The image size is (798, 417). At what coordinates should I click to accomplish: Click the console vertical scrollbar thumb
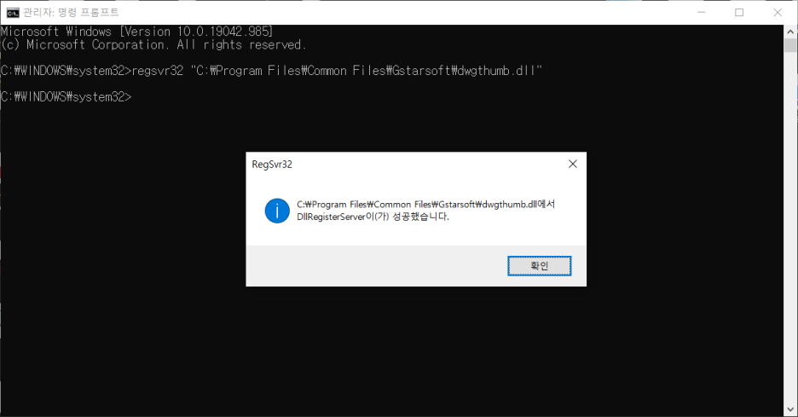790,45
